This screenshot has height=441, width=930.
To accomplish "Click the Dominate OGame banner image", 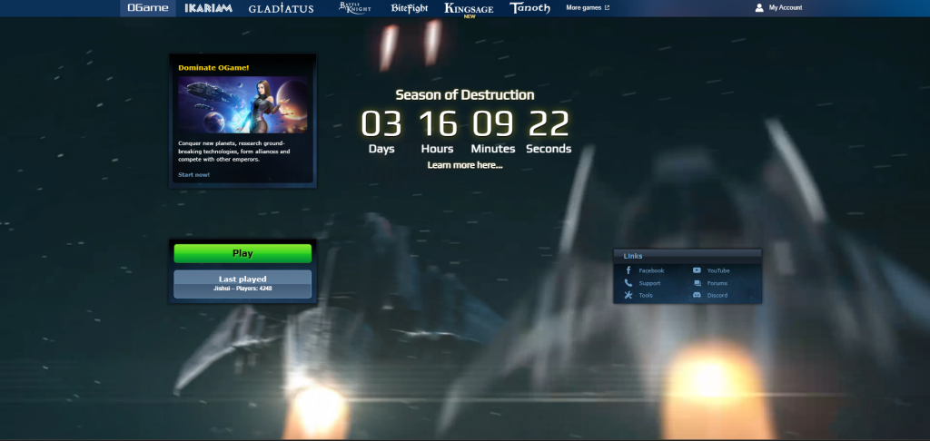I will point(242,104).
